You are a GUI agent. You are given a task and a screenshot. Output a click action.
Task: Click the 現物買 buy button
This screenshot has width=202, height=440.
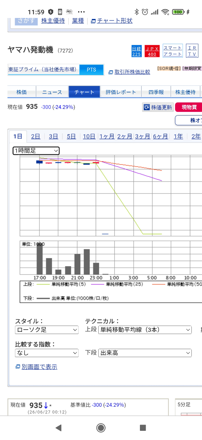tap(188, 107)
